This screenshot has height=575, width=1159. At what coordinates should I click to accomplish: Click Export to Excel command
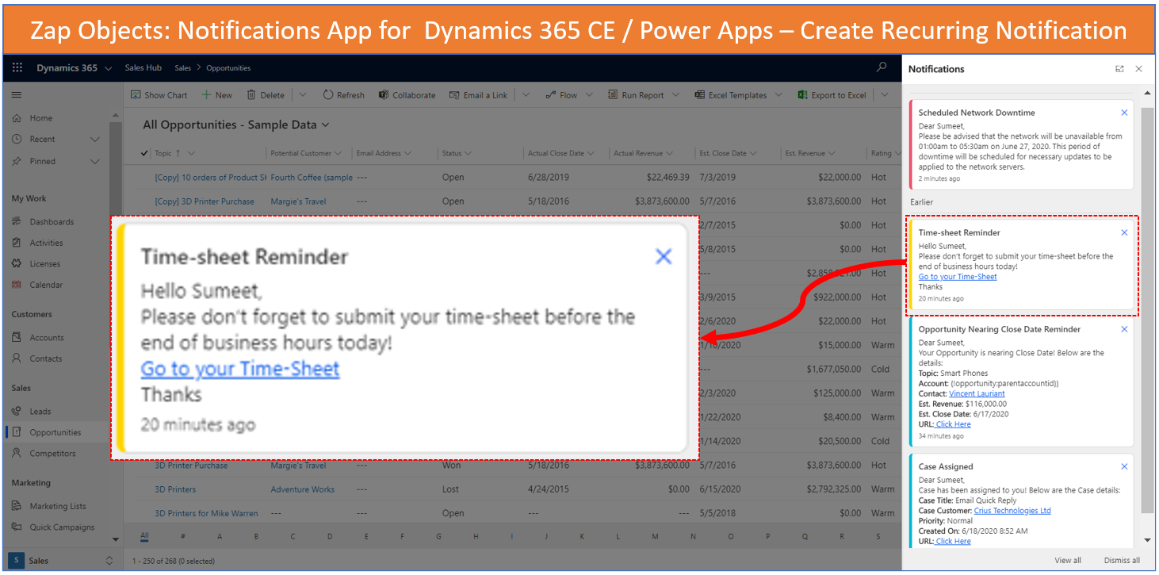point(832,95)
